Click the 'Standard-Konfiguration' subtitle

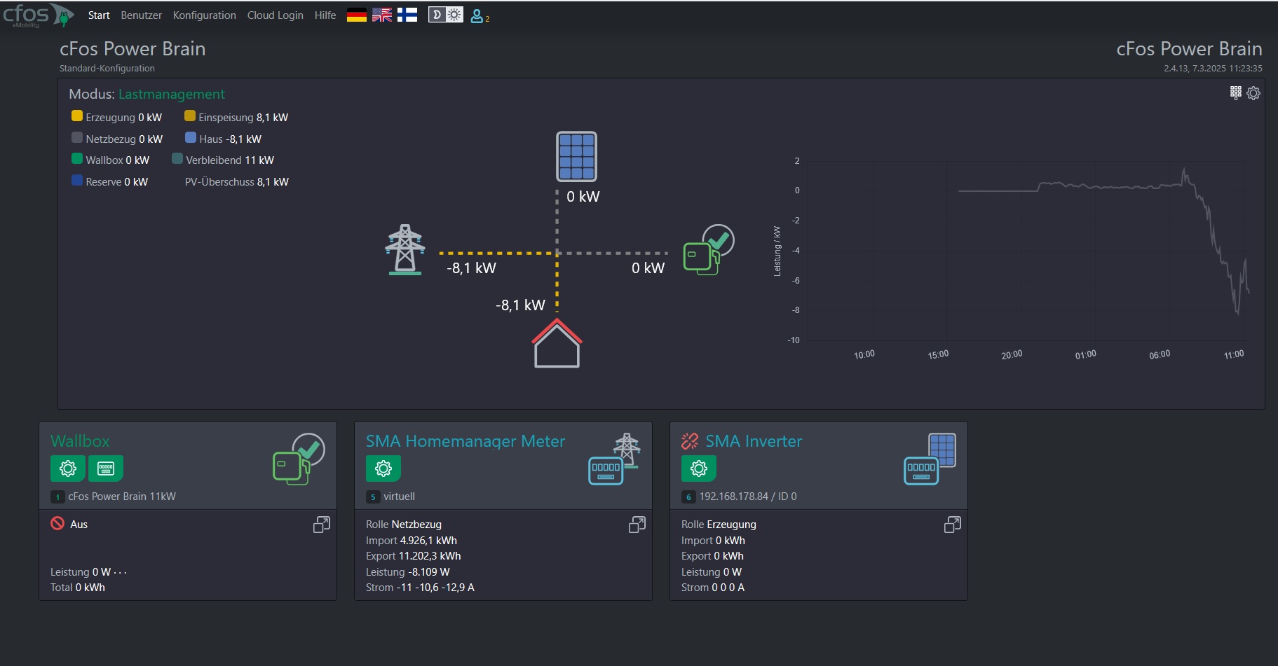click(x=107, y=69)
